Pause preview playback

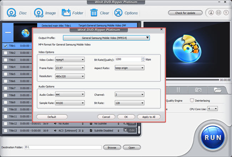tap(178, 90)
